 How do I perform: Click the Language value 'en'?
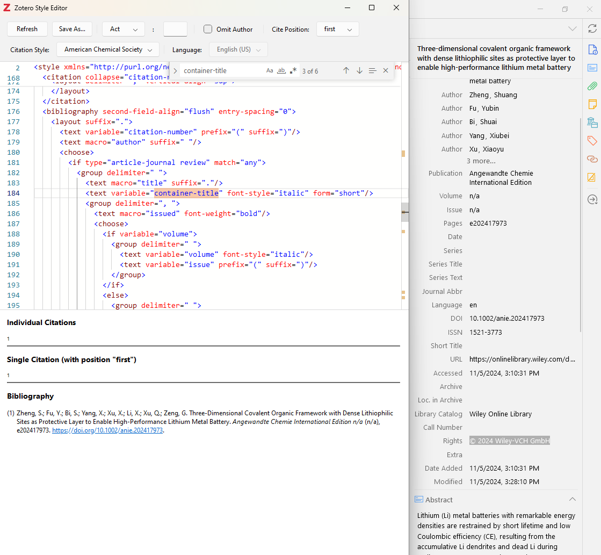[473, 305]
